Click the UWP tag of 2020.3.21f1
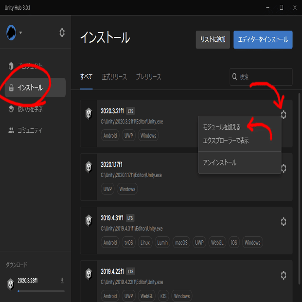The height and width of the screenshot is (302, 302). click(129, 135)
